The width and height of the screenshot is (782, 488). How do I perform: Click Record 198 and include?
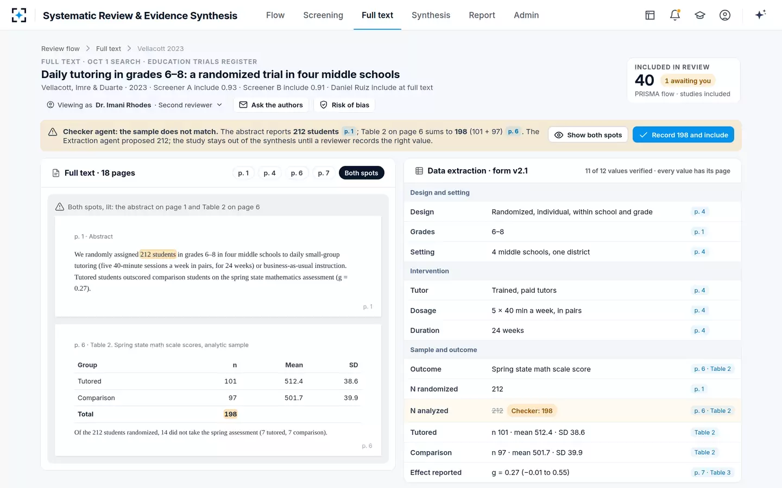[683, 135]
